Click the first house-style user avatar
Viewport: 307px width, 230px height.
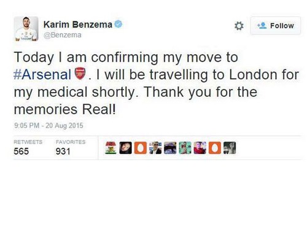[111, 148]
